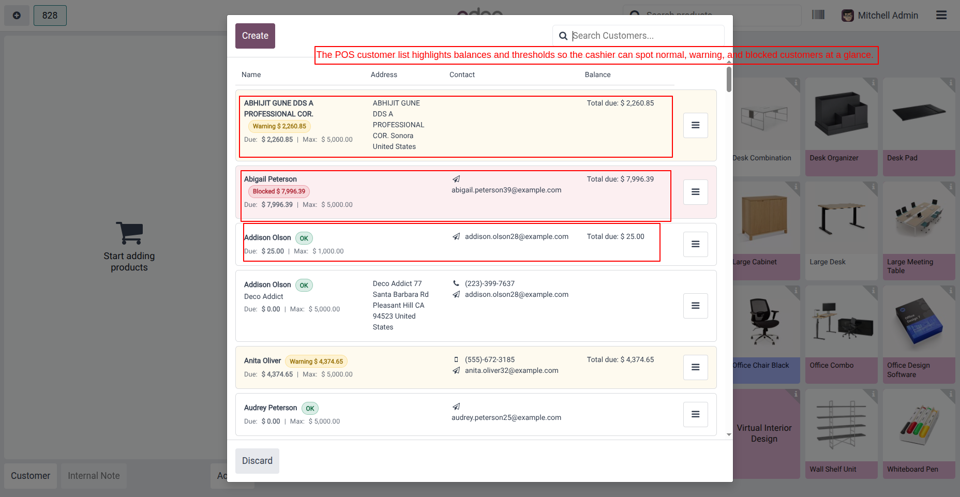Click Create to add a new customer
This screenshot has width=960, height=497.
click(x=255, y=36)
